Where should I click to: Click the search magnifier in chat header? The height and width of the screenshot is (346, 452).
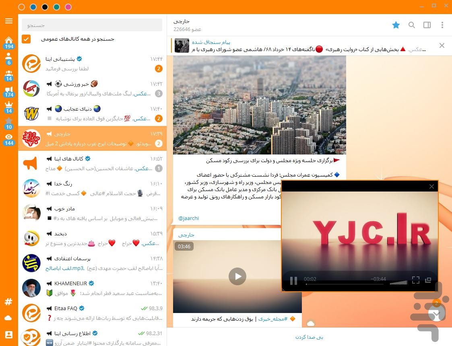[x=412, y=25]
